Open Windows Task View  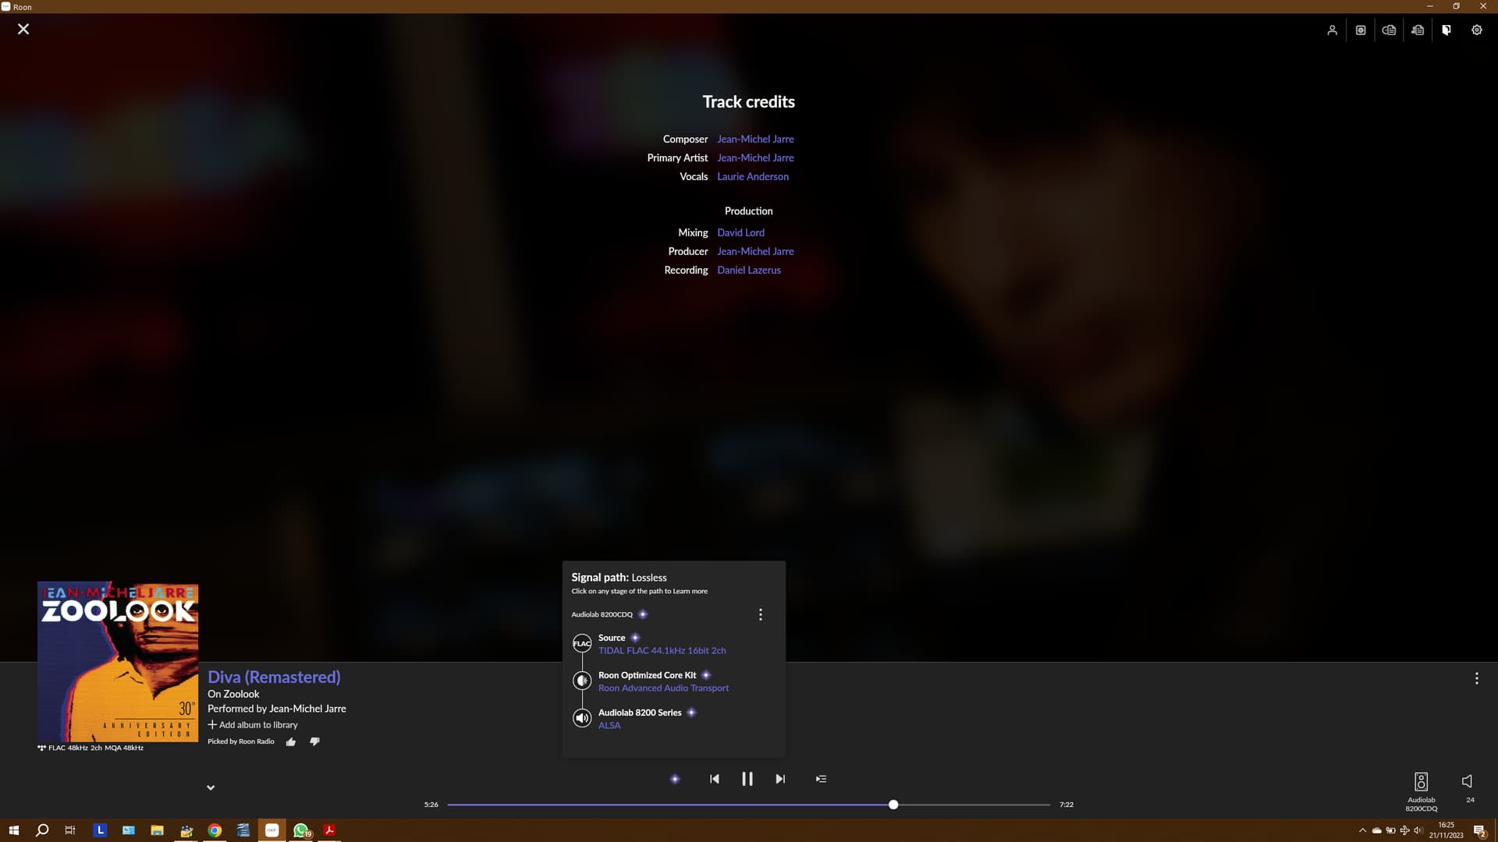click(70, 830)
